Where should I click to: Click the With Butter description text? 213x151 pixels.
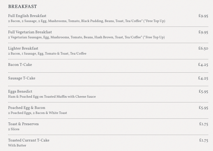[17, 145]
